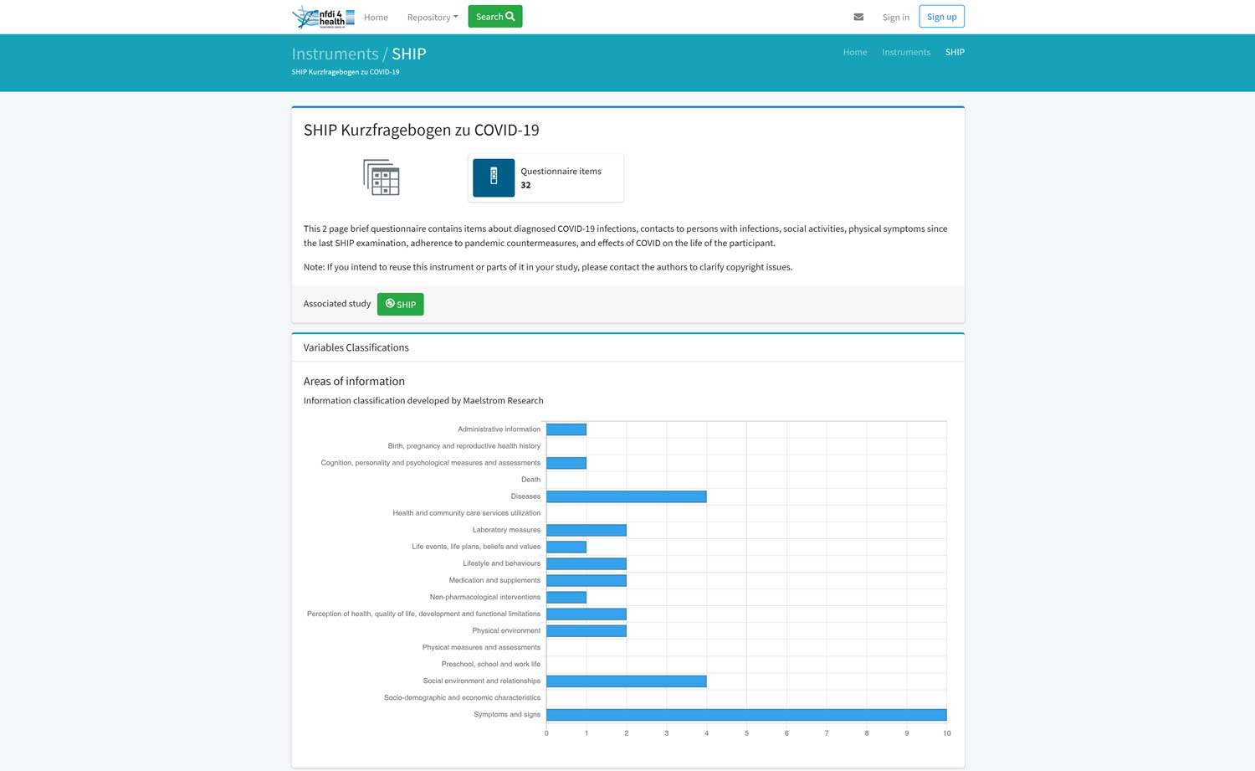The image size is (1255, 771).
Task: Click the Sign up button
Action: [941, 16]
